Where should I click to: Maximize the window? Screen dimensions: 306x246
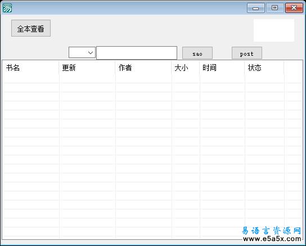pyautogui.click(x=274, y=8)
